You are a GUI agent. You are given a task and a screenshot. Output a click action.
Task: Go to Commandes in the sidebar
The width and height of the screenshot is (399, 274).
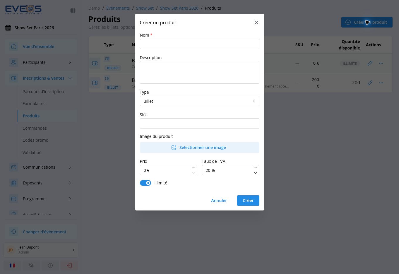(35, 128)
